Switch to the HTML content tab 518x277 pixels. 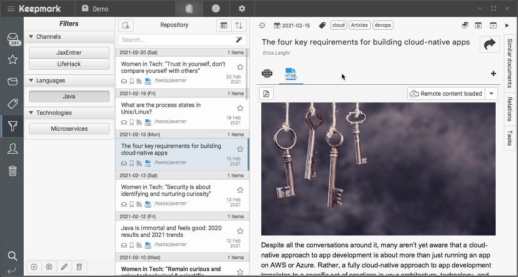[290, 74]
